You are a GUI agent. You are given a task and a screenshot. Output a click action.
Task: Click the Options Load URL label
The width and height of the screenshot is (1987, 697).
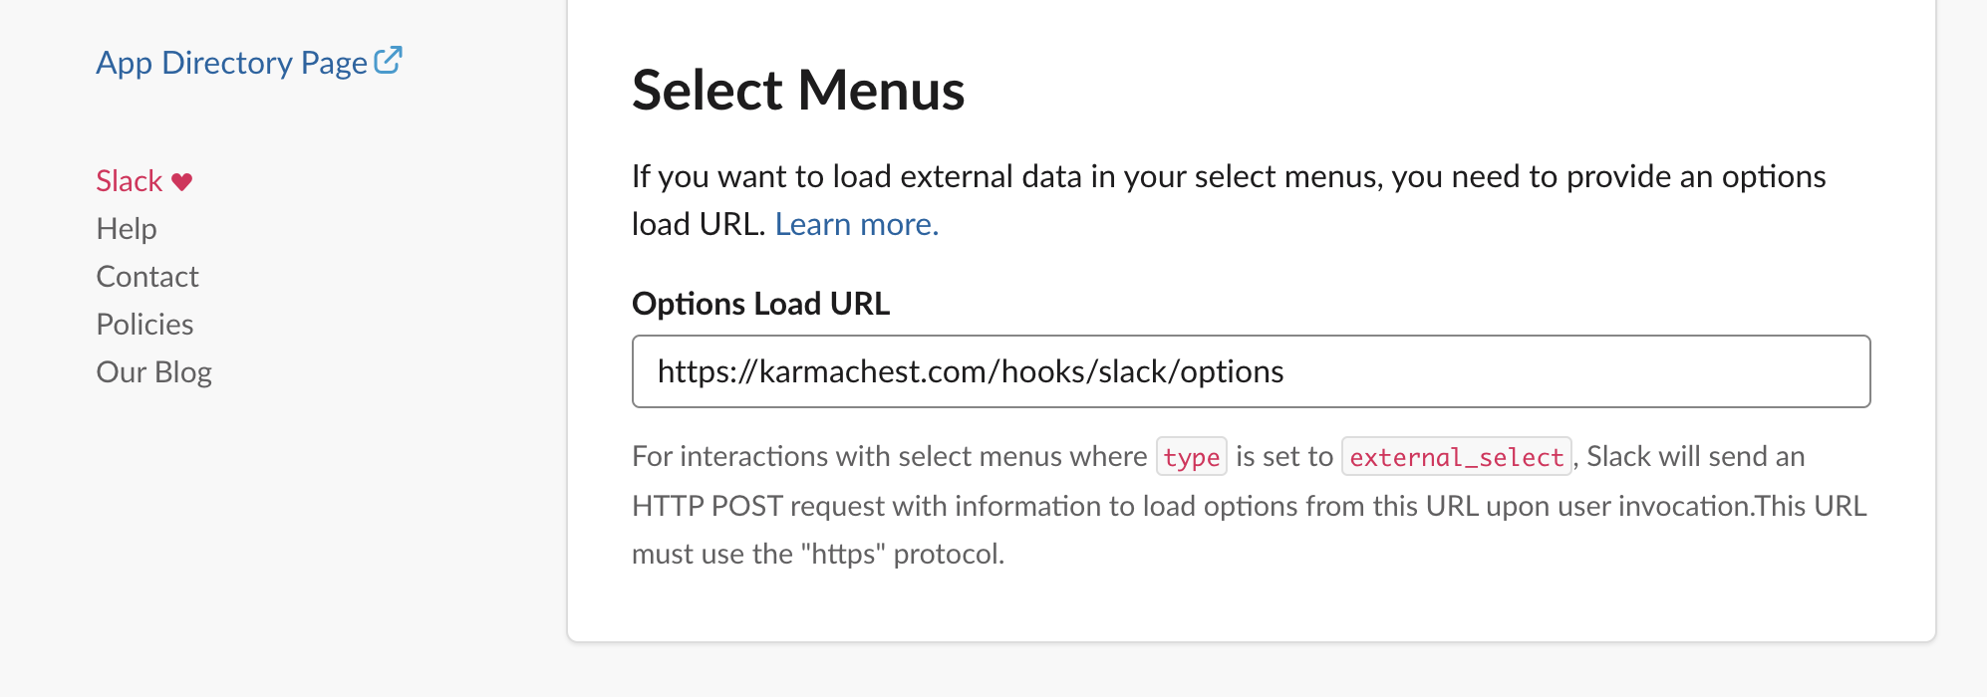click(x=760, y=304)
